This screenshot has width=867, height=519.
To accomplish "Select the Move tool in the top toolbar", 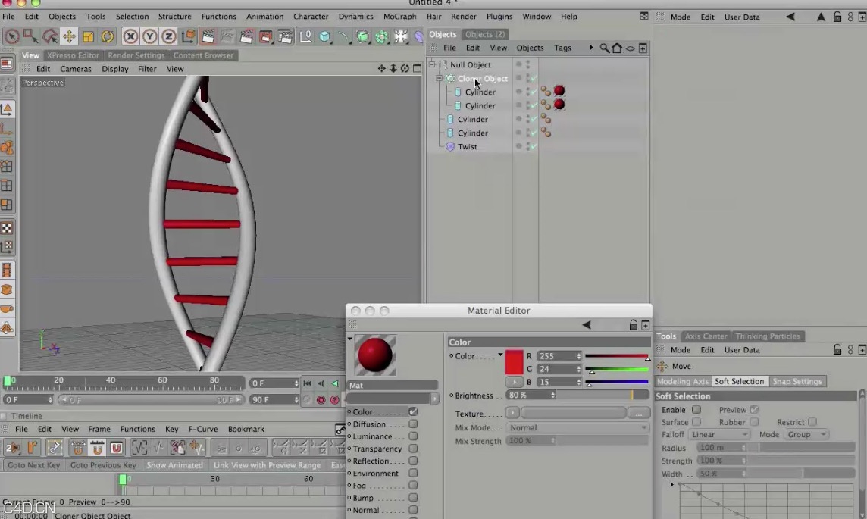I will (68, 36).
